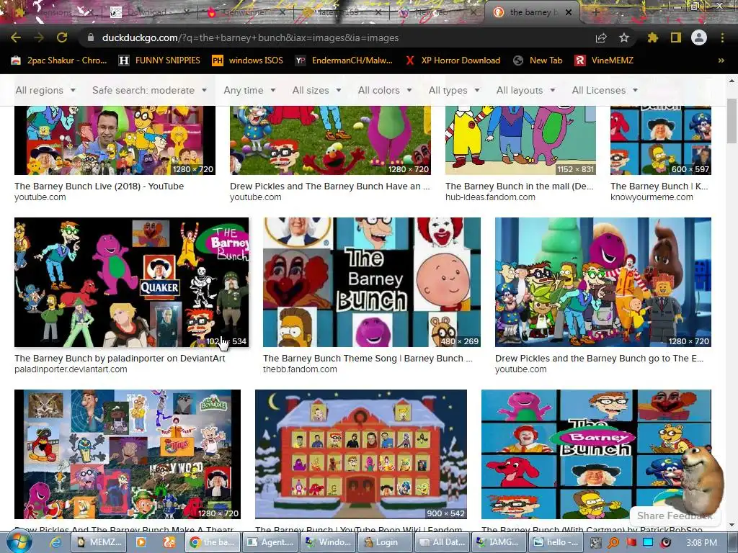Toggle the browser side panel icon
This screenshot has width=738, height=553.
pos(676,37)
